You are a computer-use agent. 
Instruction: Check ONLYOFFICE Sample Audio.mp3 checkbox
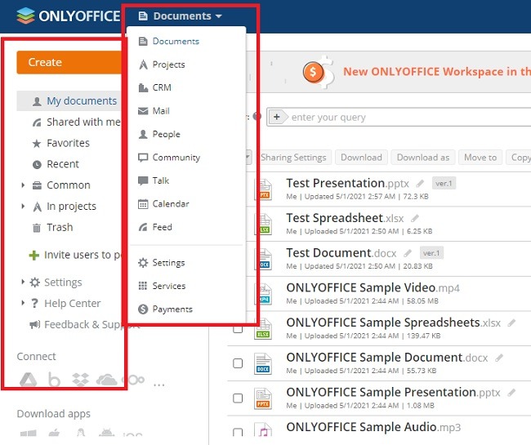tap(238, 433)
